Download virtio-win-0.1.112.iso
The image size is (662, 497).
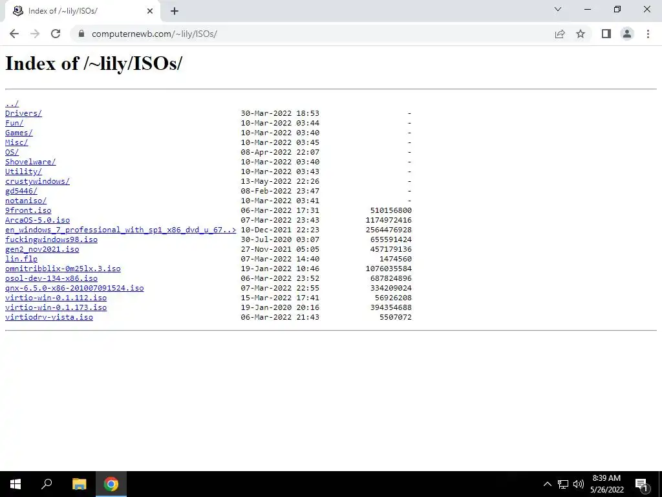coord(56,298)
